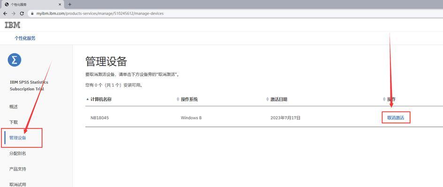Close the 个性化服务 browser tab
The image size is (443, 187).
click(x=60, y=5)
